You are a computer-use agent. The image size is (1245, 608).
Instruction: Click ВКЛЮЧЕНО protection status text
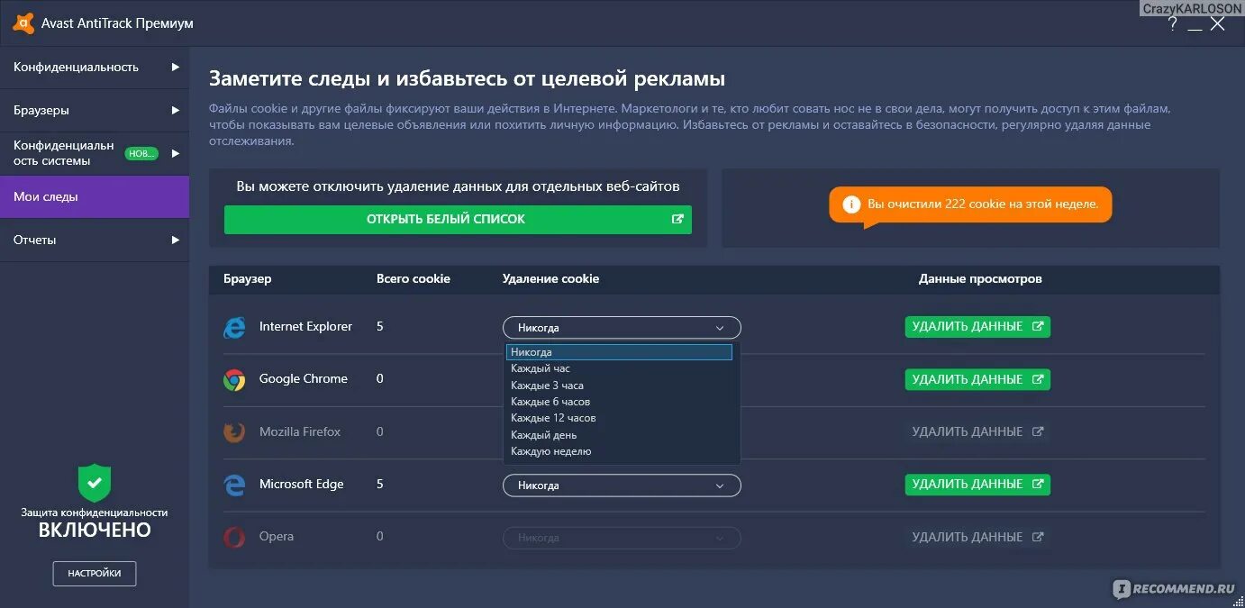coord(95,530)
